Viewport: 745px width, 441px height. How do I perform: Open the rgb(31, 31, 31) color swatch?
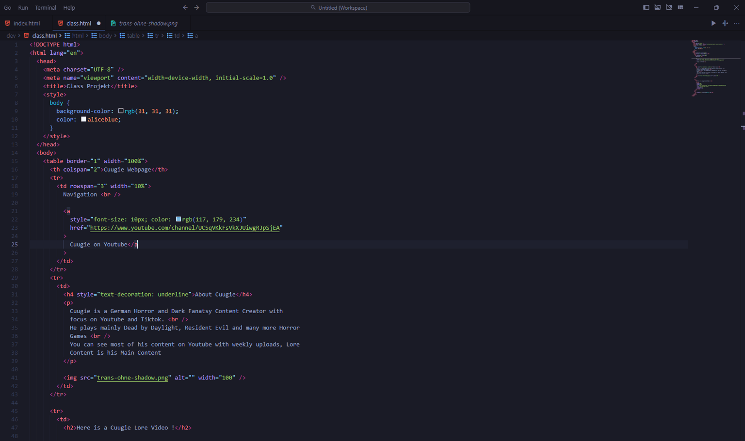coord(121,111)
